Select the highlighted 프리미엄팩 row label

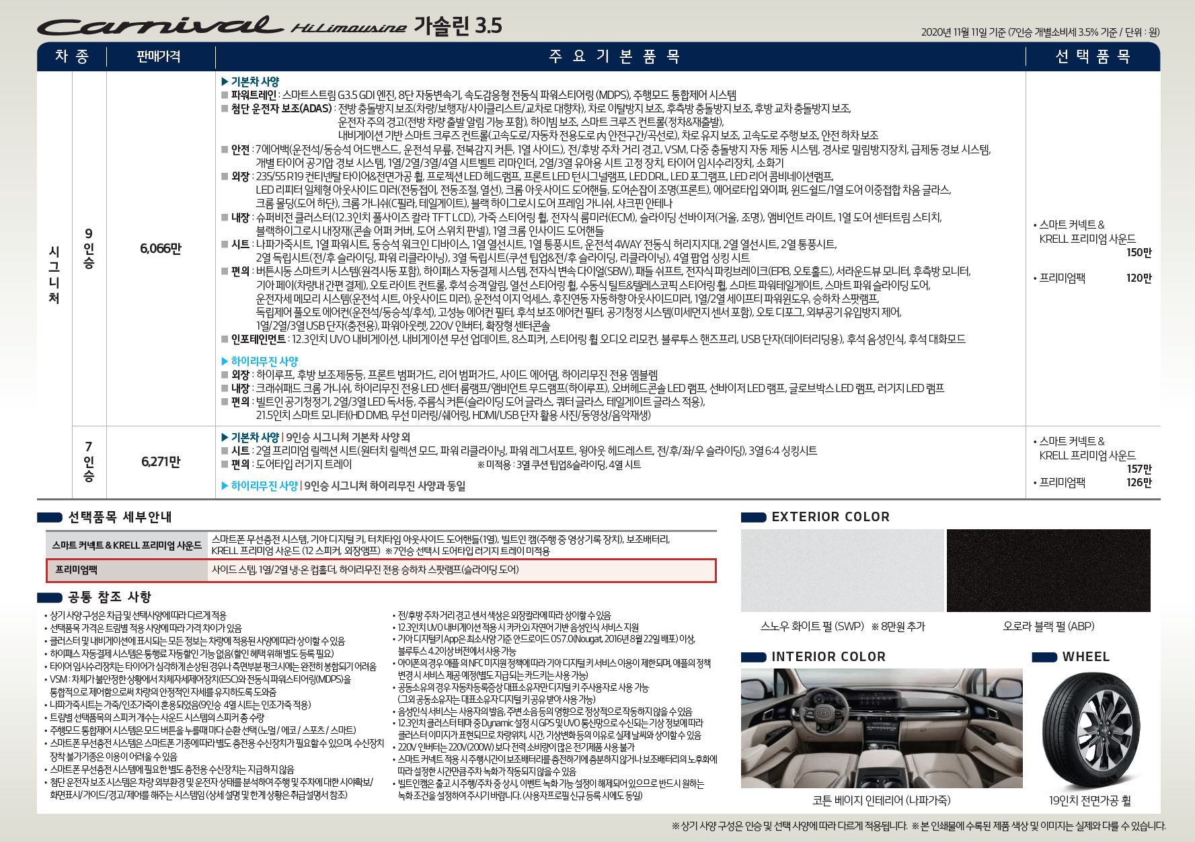point(77,570)
